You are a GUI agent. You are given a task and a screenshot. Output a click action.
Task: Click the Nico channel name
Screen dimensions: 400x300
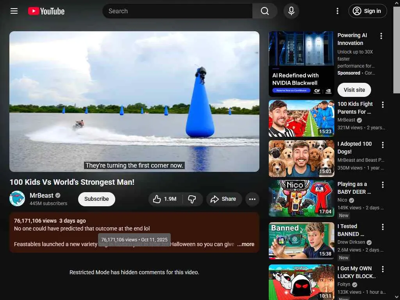coord(342,200)
